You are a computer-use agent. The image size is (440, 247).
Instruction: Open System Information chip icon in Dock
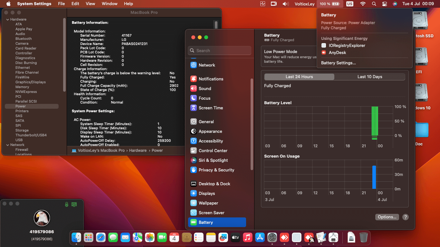click(333, 238)
